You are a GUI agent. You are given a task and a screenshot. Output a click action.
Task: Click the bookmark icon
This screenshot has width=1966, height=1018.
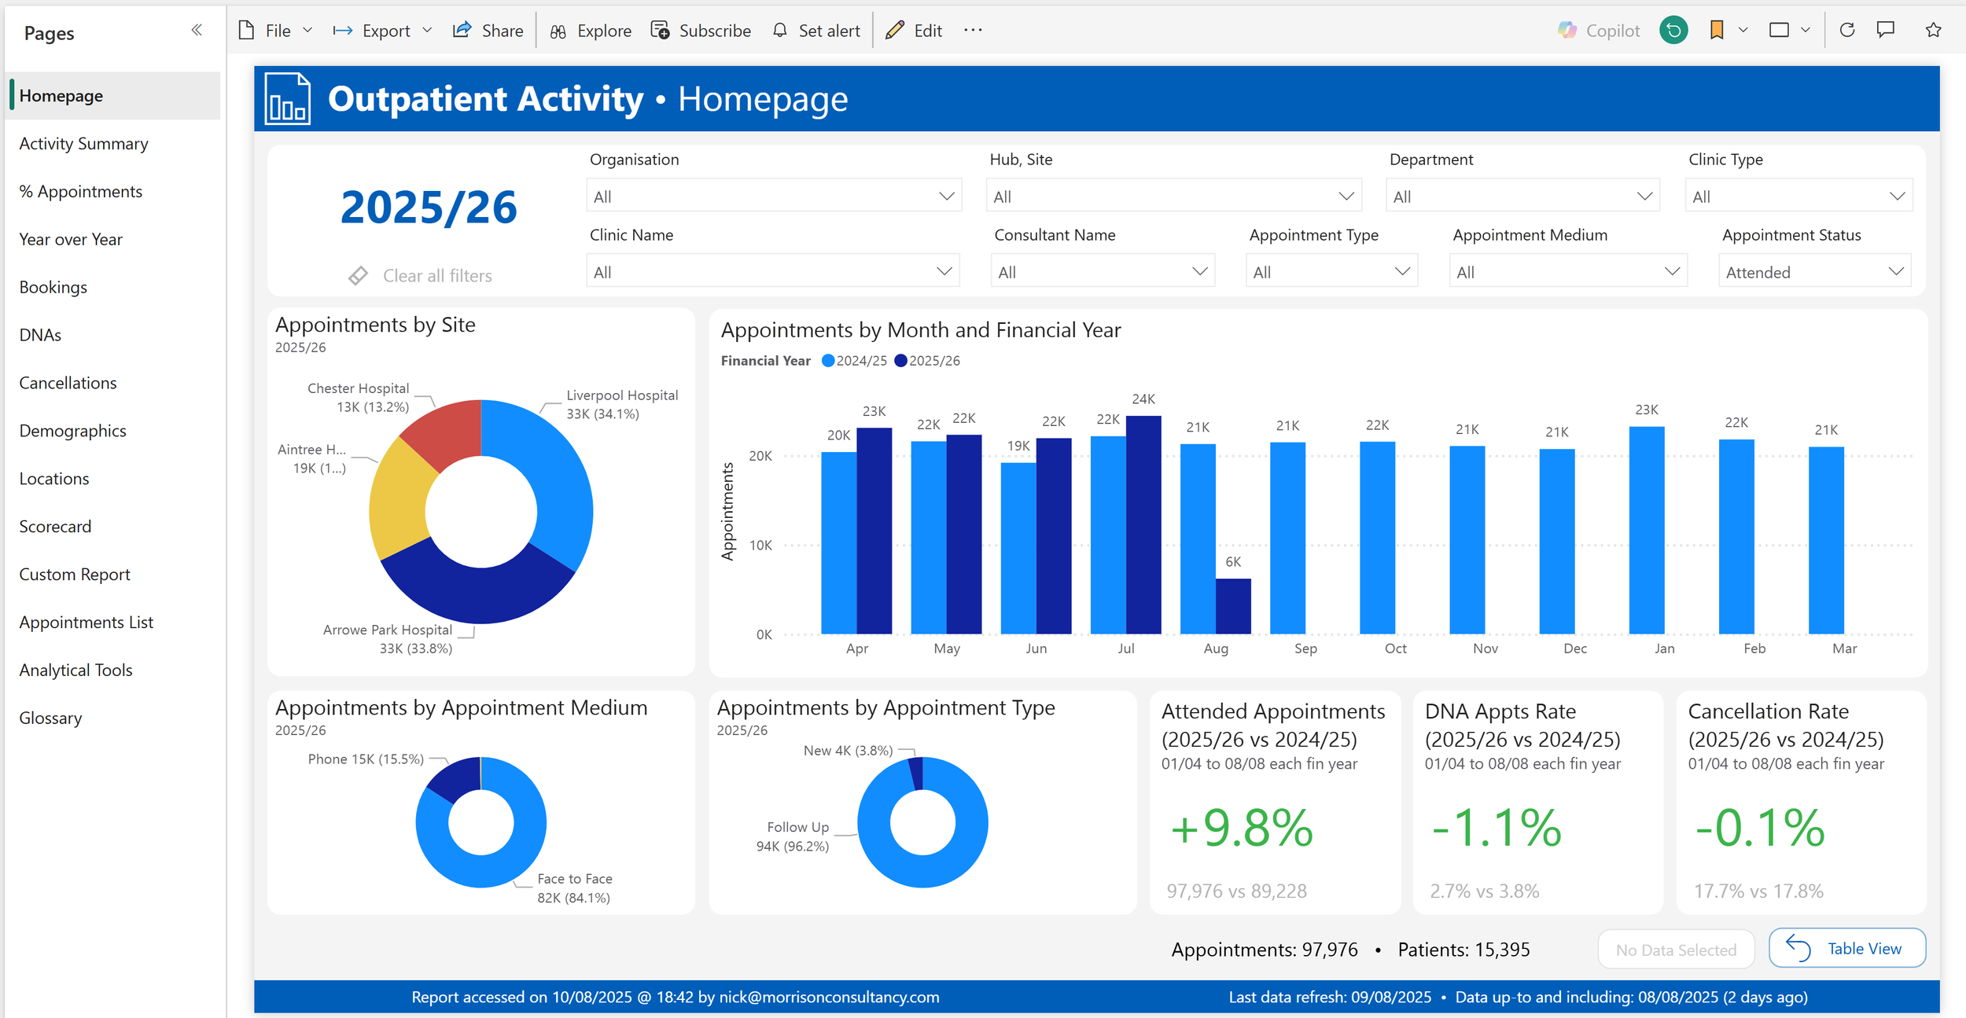(1717, 30)
